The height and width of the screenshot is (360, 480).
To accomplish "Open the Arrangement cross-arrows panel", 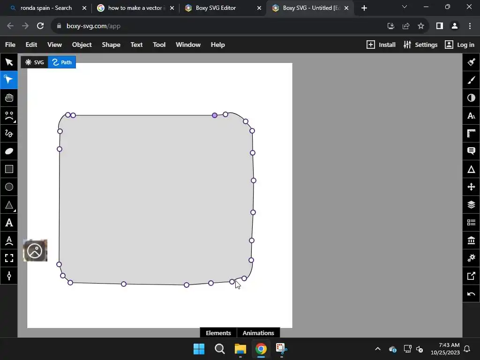I will click(471, 187).
